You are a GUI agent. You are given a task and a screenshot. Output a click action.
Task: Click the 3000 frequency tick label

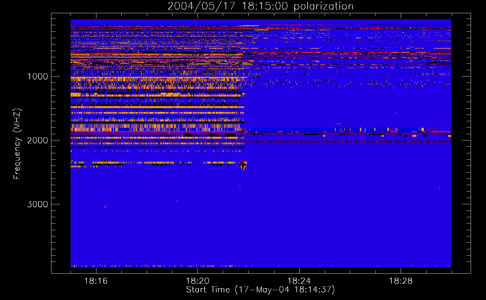coord(38,204)
